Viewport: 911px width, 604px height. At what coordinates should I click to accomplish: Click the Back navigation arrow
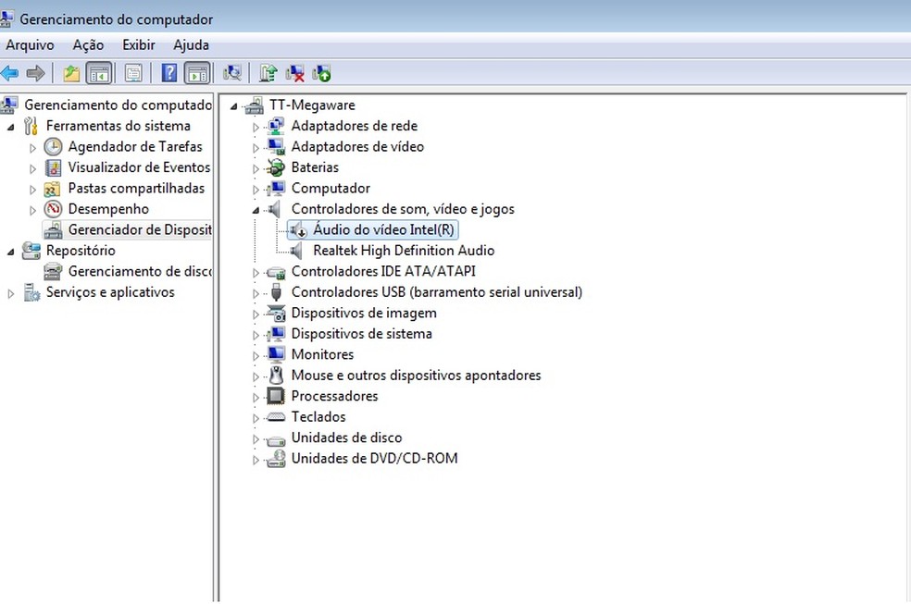pyautogui.click(x=9, y=73)
